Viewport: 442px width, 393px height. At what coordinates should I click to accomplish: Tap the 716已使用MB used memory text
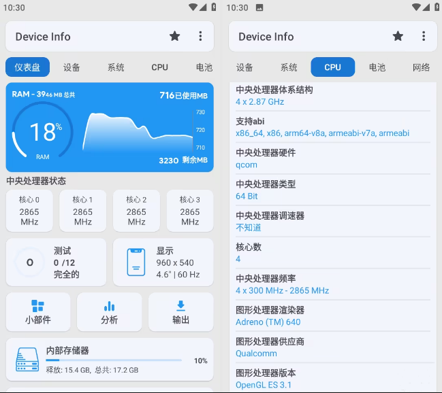pos(183,95)
